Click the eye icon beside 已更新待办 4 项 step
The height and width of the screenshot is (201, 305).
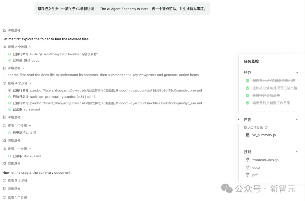4,125
